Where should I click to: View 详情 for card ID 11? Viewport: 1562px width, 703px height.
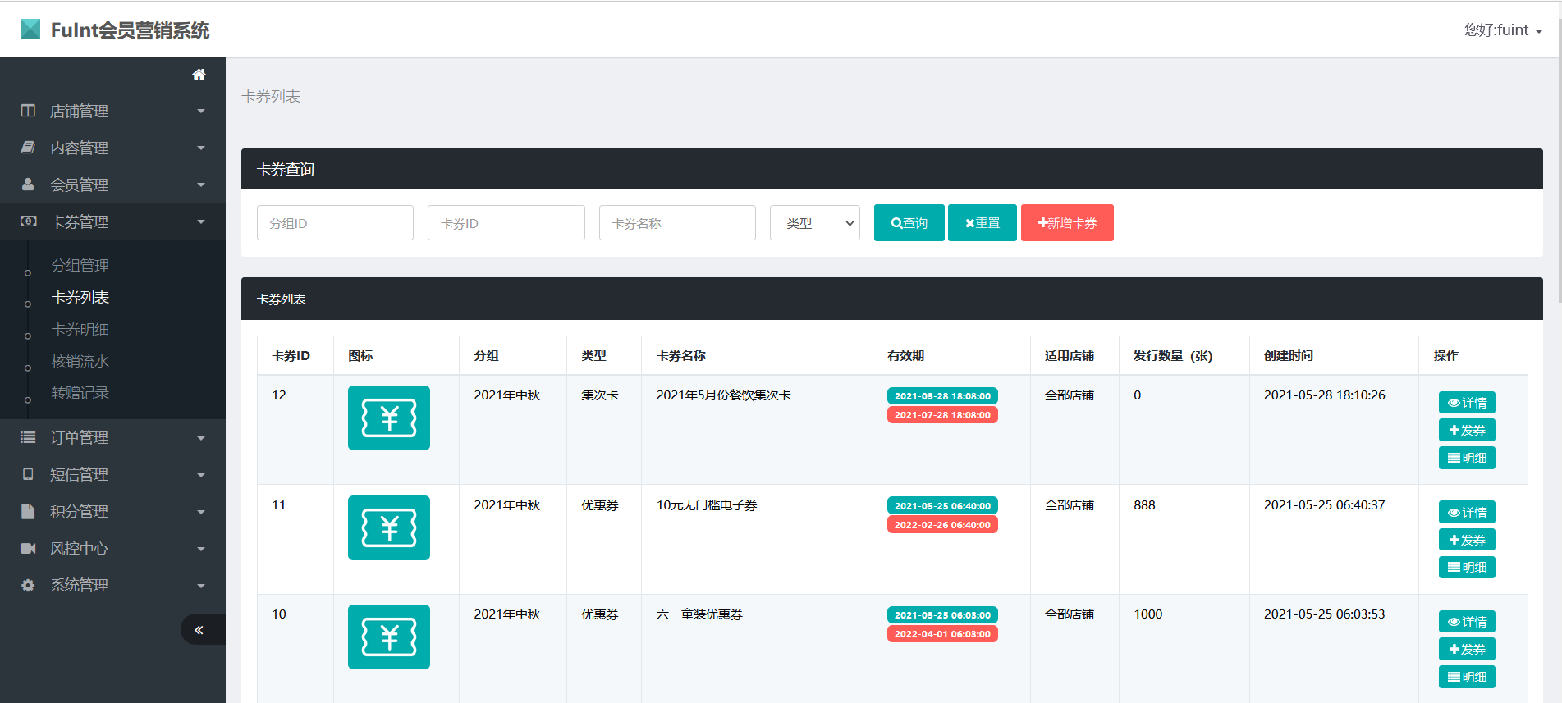[1466, 513]
